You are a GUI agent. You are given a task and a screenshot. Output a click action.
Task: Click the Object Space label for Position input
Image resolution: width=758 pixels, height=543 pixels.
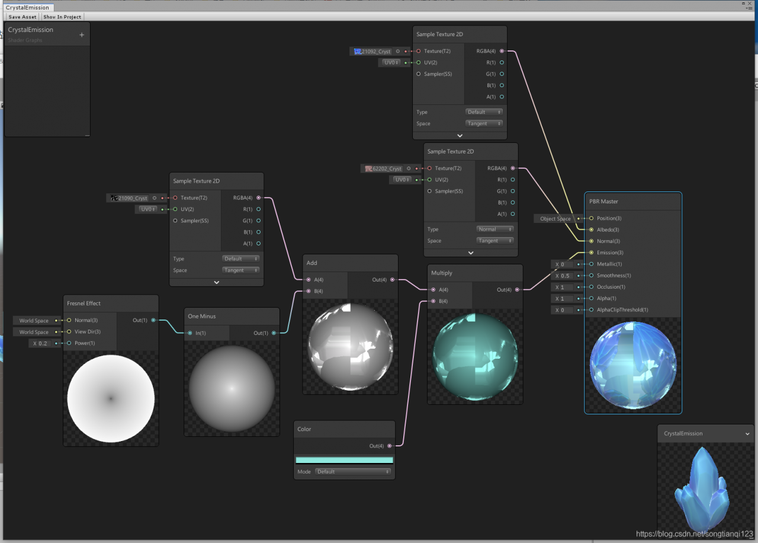click(555, 219)
